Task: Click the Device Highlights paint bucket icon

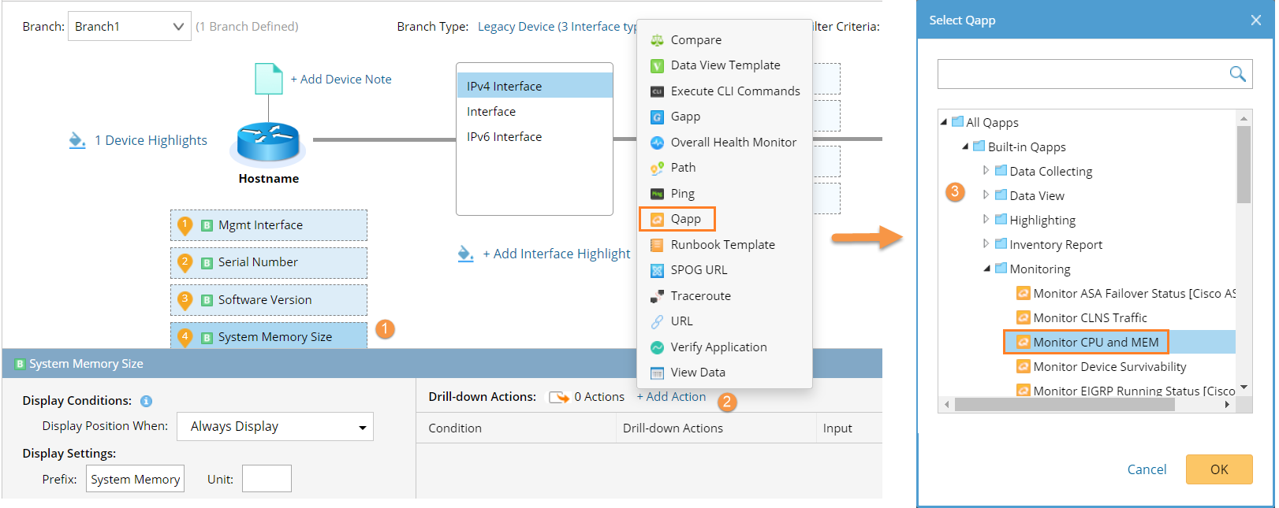Action: click(76, 140)
